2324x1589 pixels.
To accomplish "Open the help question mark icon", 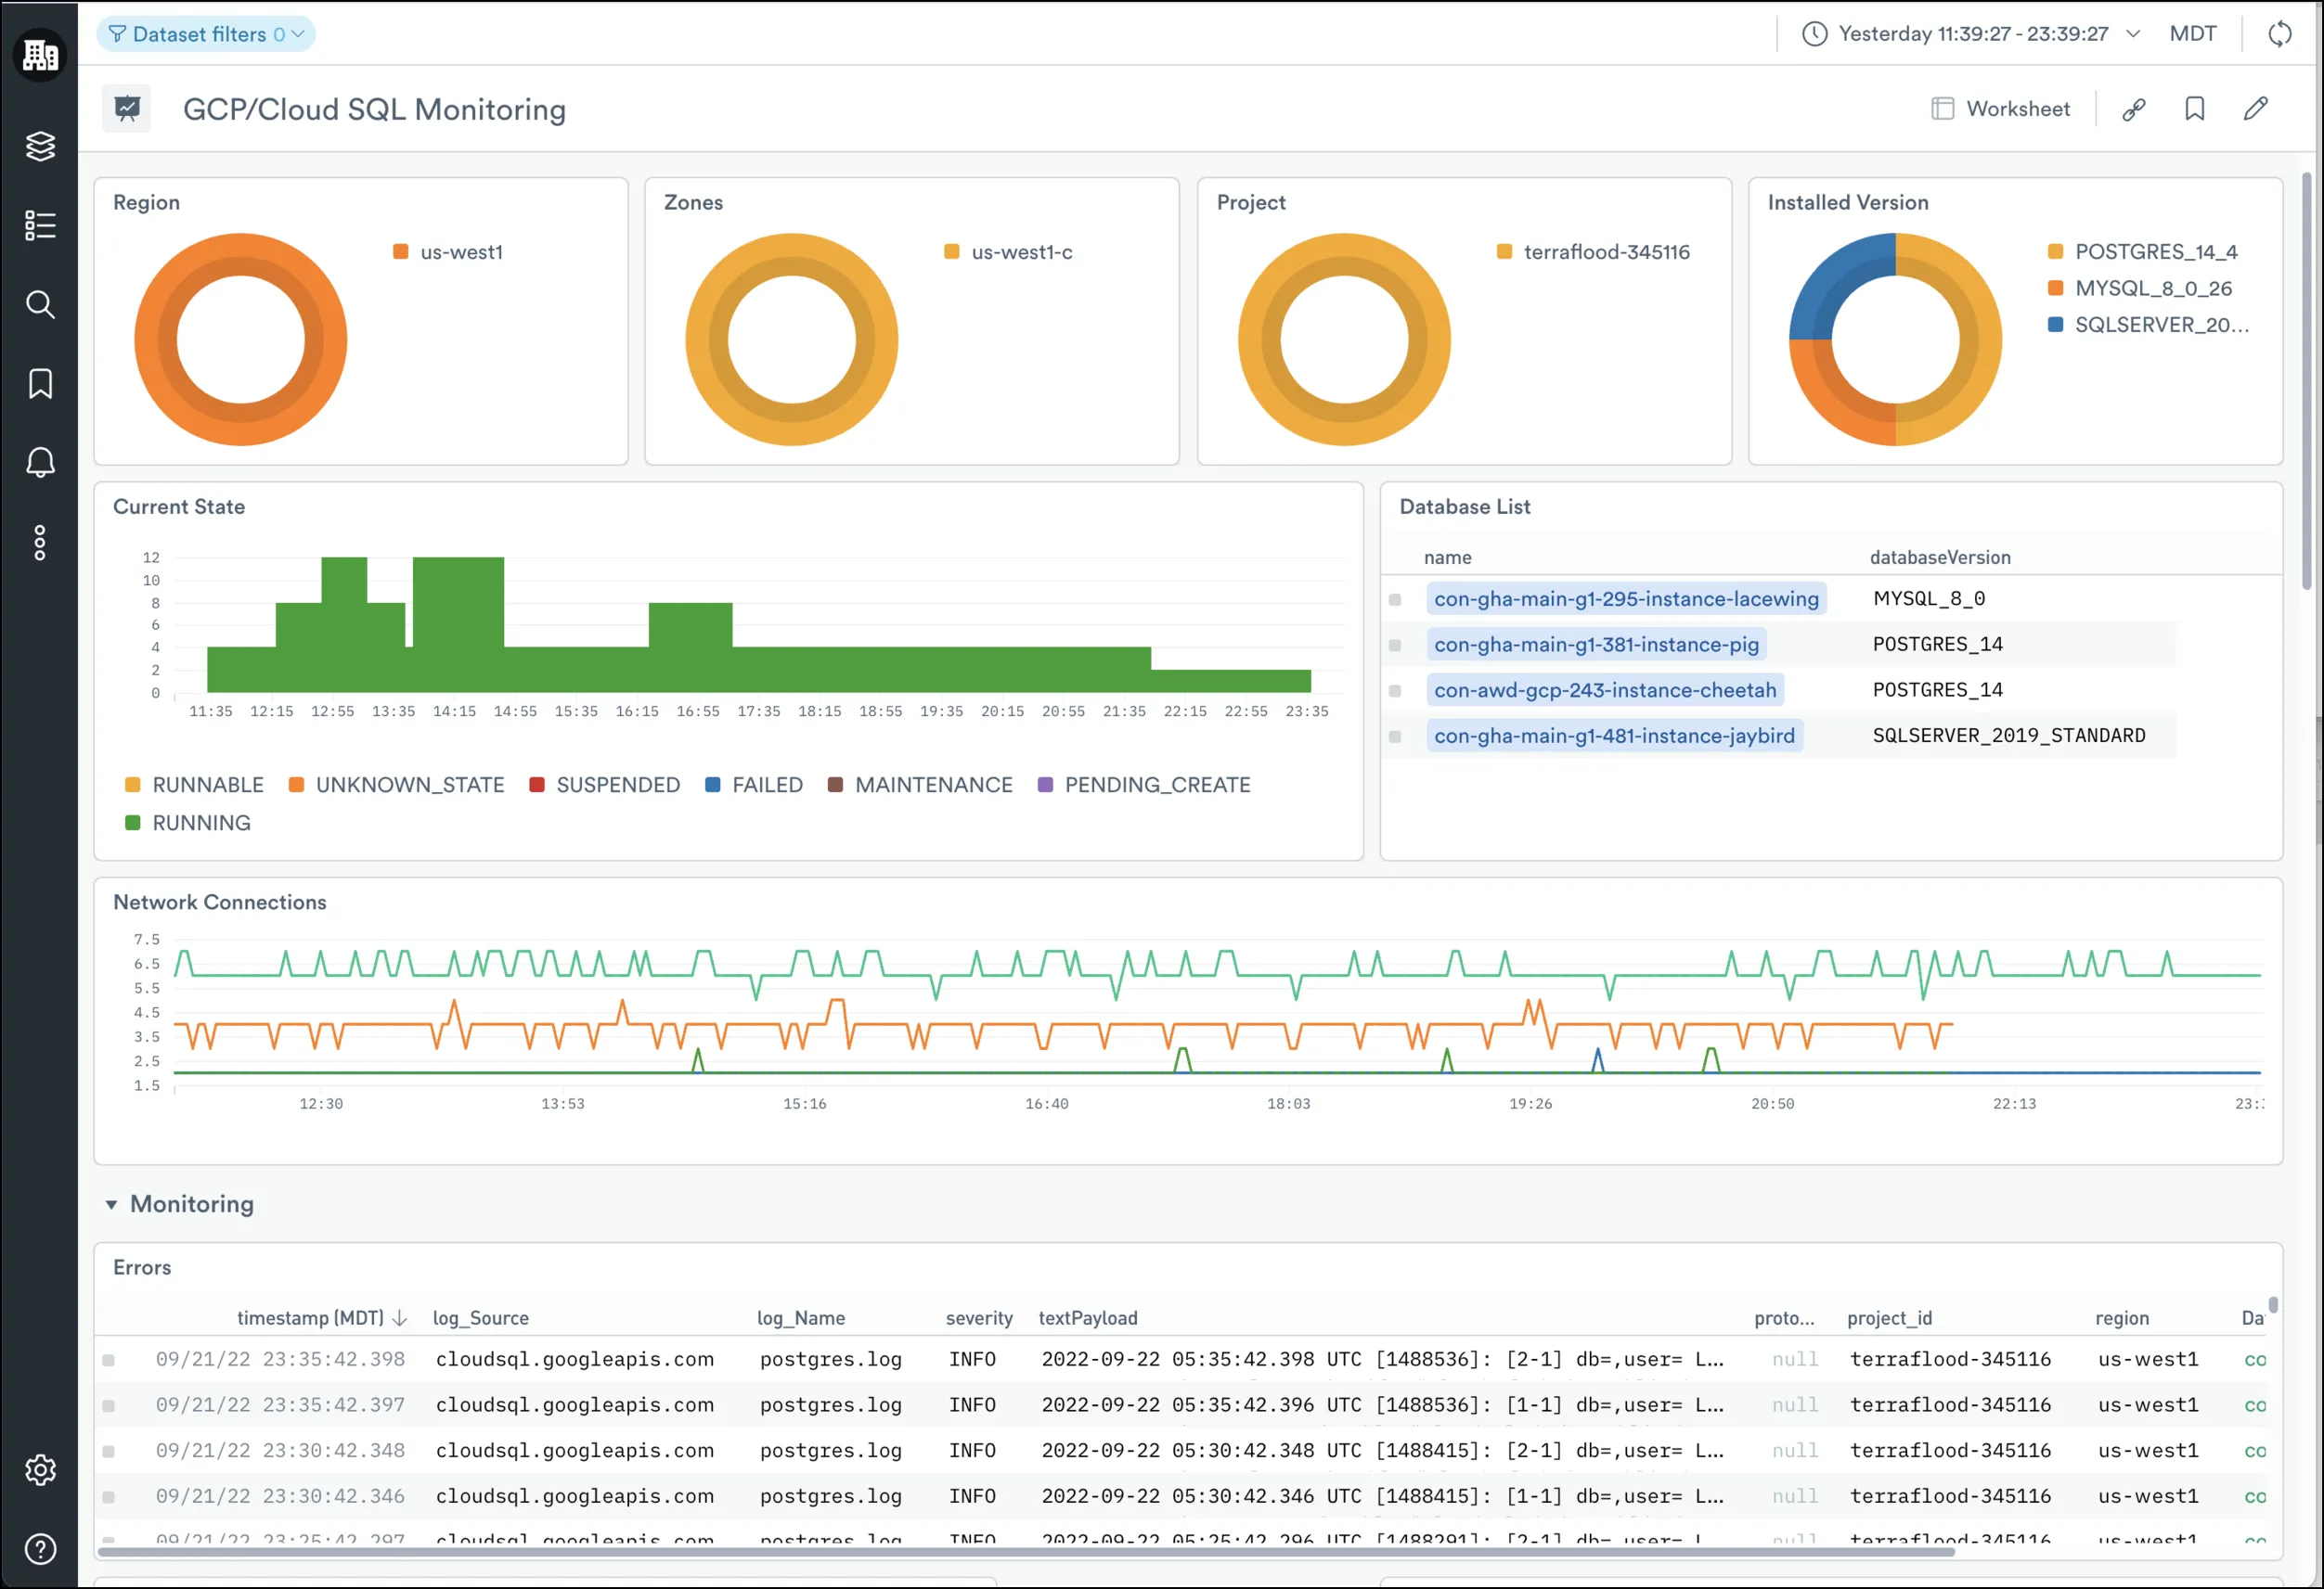I will point(40,1549).
